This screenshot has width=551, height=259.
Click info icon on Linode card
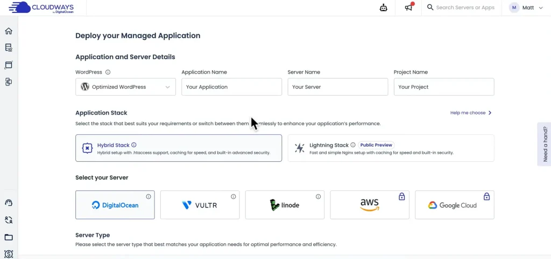pyautogui.click(x=318, y=197)
